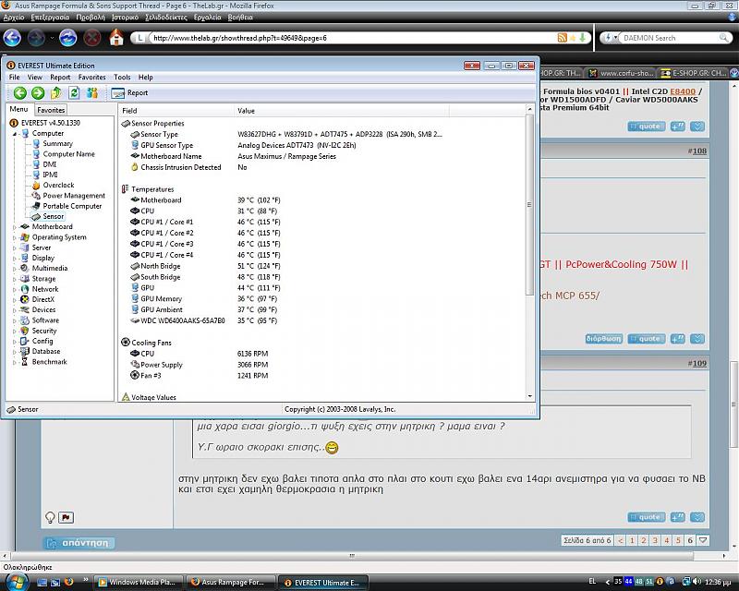Collapse the Computer tree node
Screen dimensions: 739x591
pos(15,134)
